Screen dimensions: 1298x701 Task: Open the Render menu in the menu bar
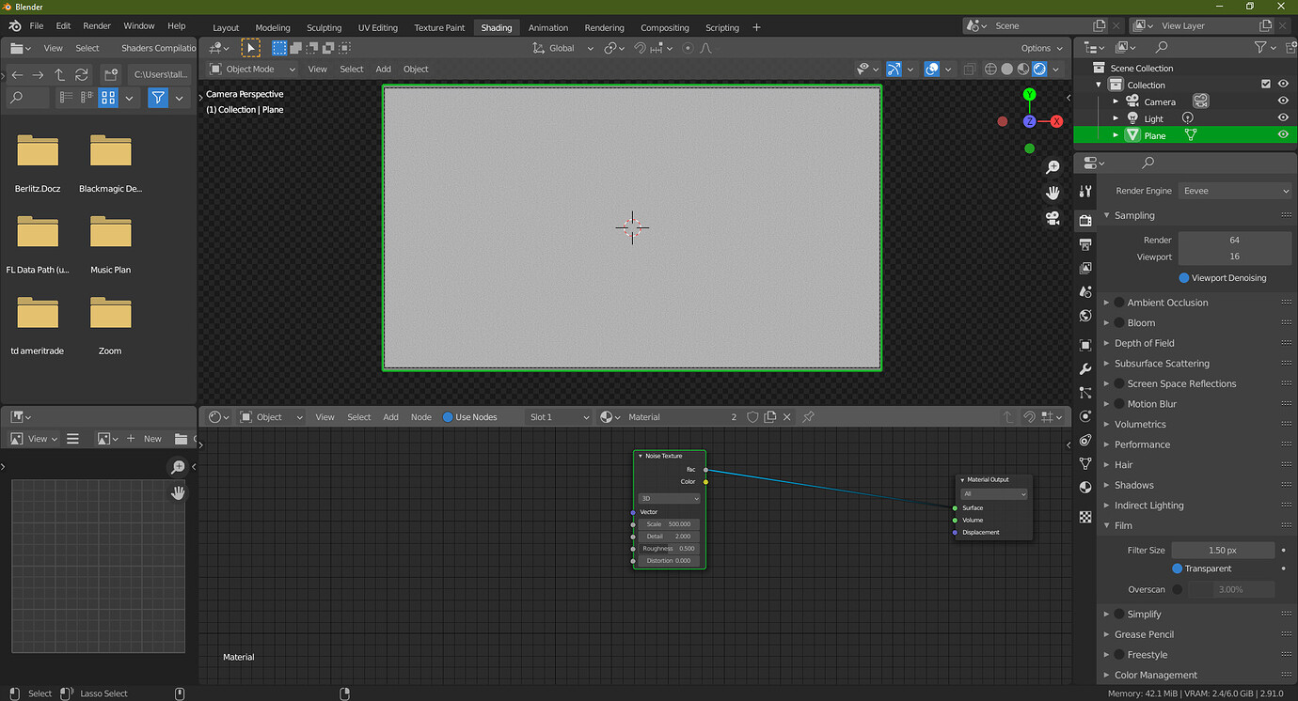click(96, 25)
